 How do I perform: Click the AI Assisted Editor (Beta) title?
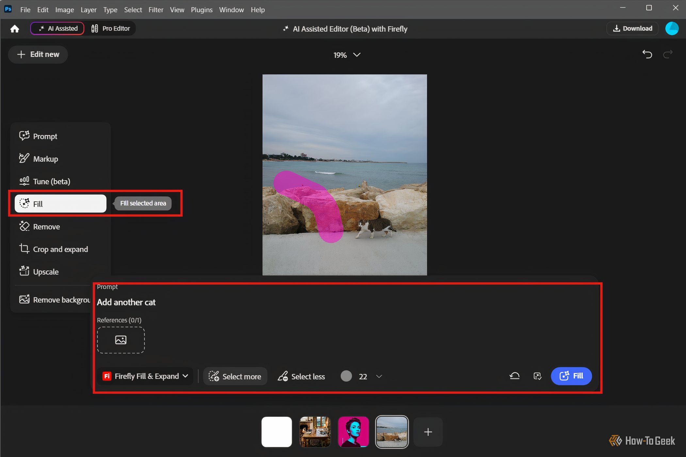350,29
